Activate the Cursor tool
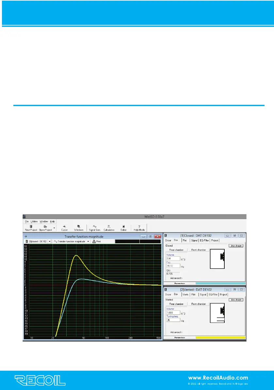This screenshot has height=390, width=274. tap(64, 228)
